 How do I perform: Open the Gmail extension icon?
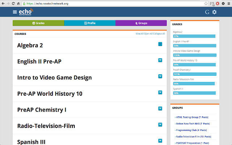pyautogui.click(x=212, y=4)
